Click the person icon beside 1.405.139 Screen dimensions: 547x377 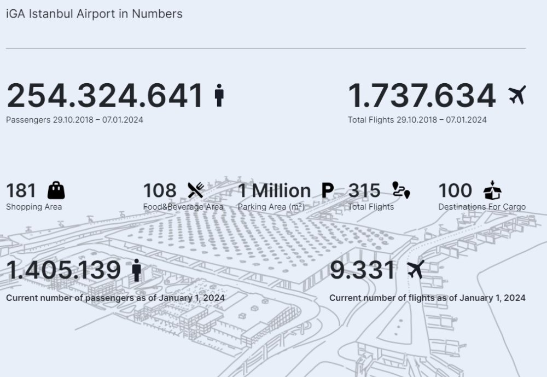coord(137,270)
